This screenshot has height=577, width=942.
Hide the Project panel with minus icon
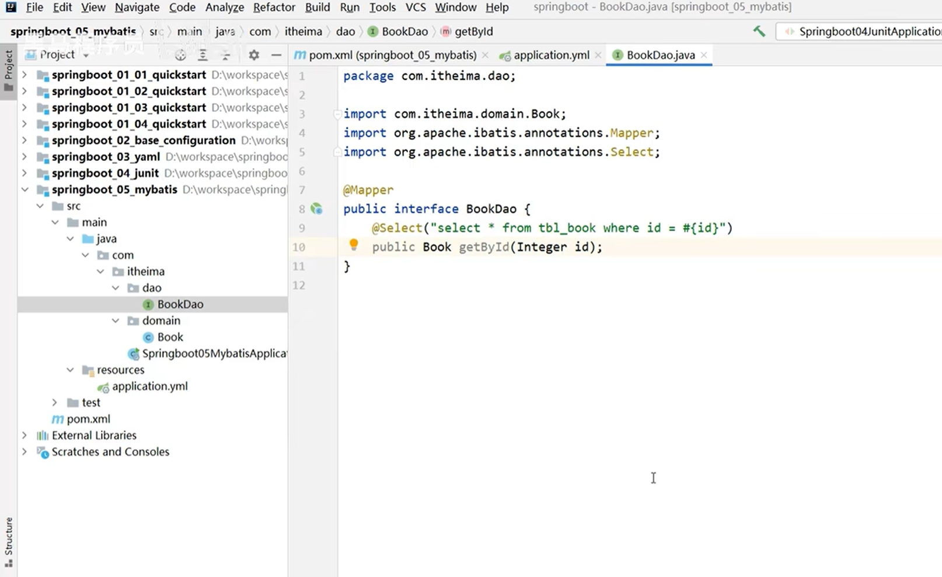(x=276, y=55)
